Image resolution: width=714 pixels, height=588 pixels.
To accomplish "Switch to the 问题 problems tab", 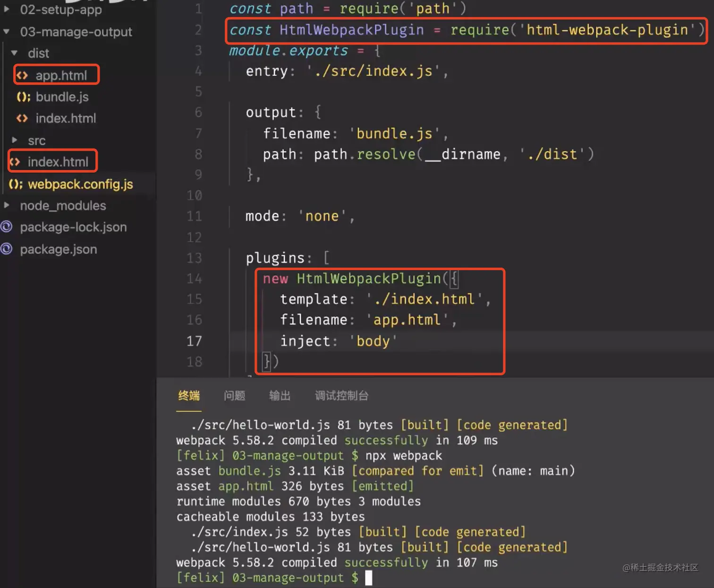I will [x=234, y=396].
